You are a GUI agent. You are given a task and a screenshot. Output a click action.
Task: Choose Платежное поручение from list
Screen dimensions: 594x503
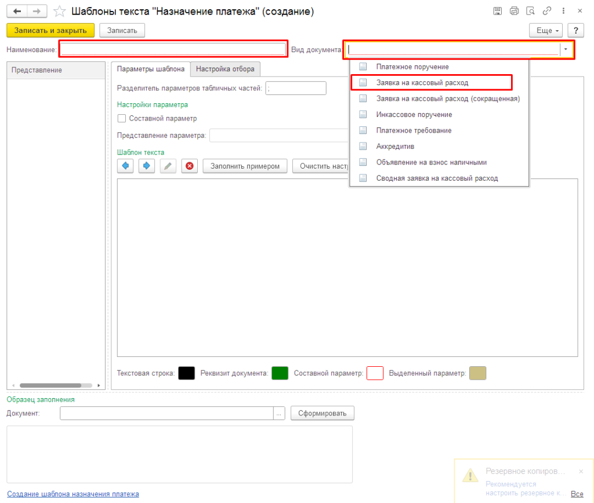point(412,67)
